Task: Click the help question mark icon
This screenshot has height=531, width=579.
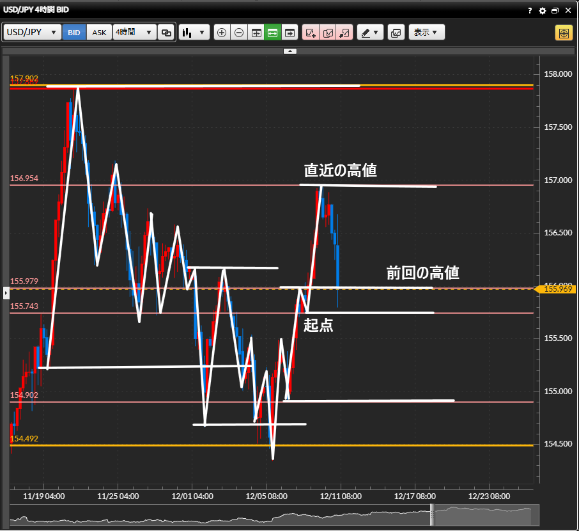Action: (530, 11)
